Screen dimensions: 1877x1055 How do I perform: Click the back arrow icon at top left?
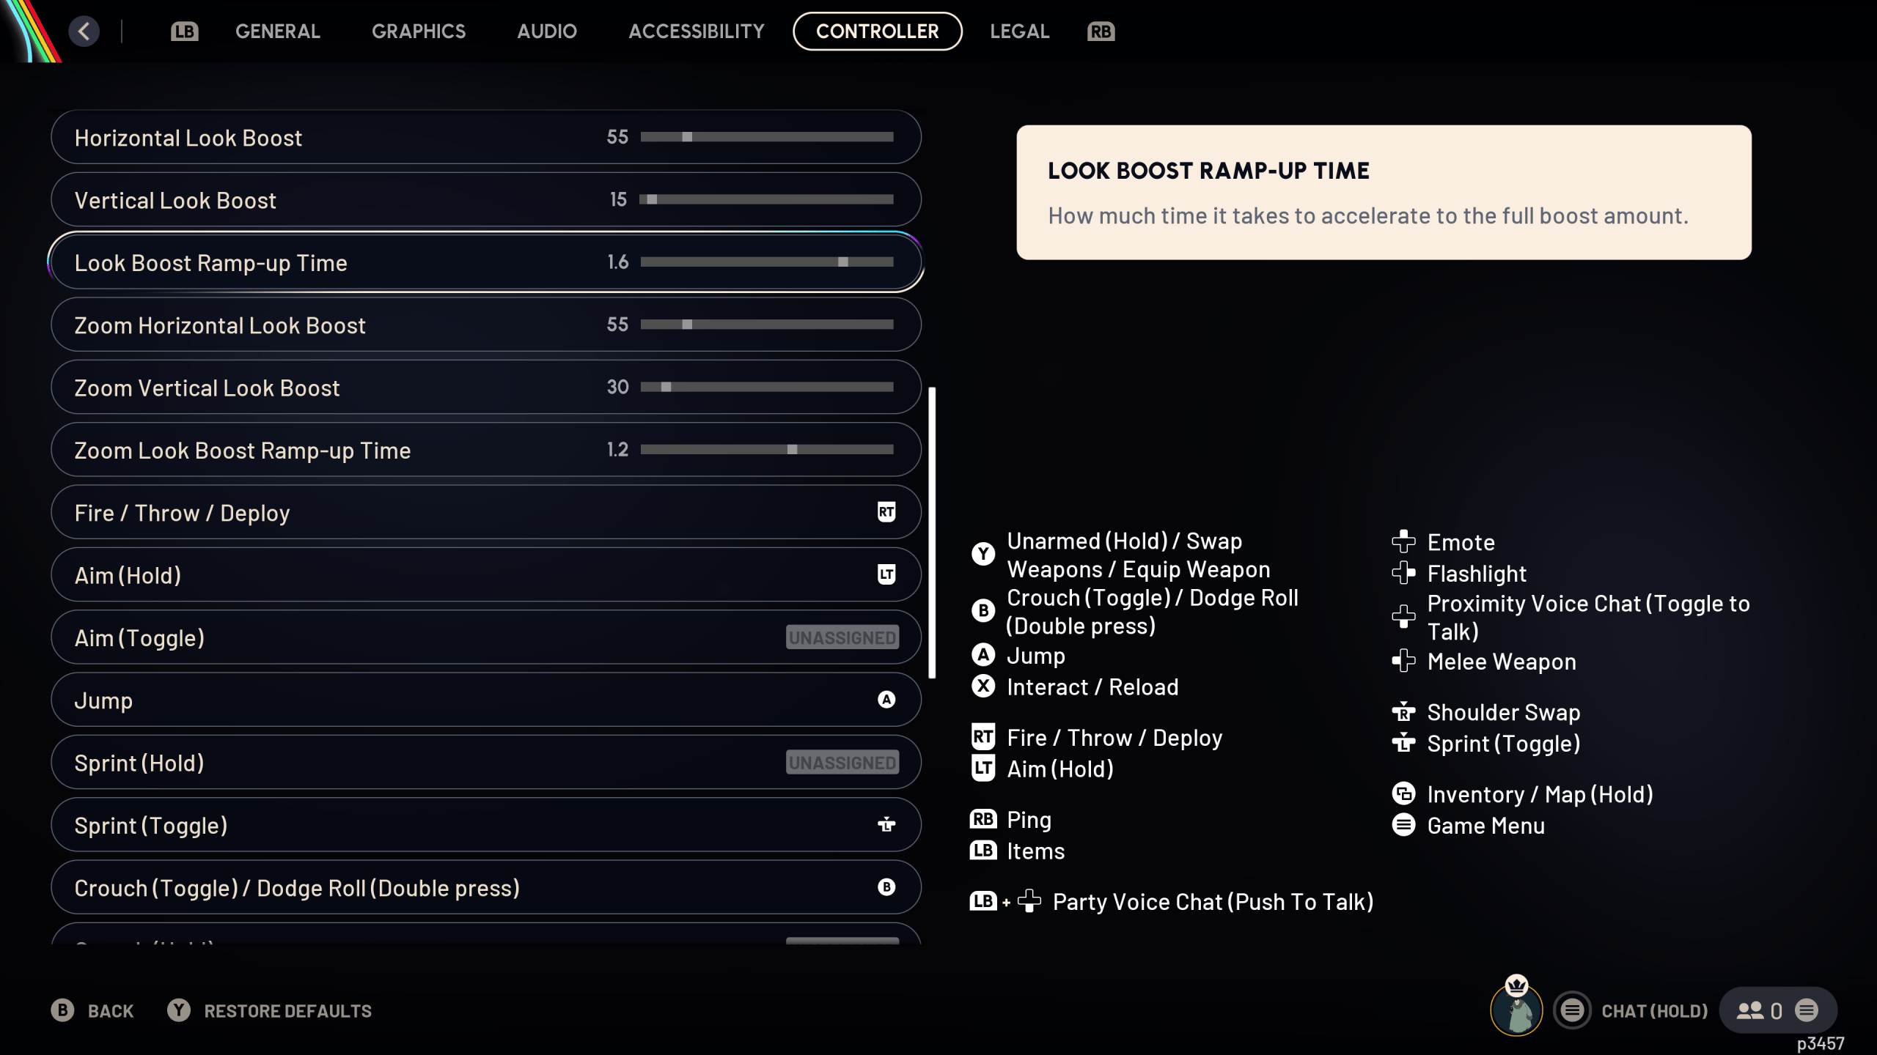click(x=84, y=31)
